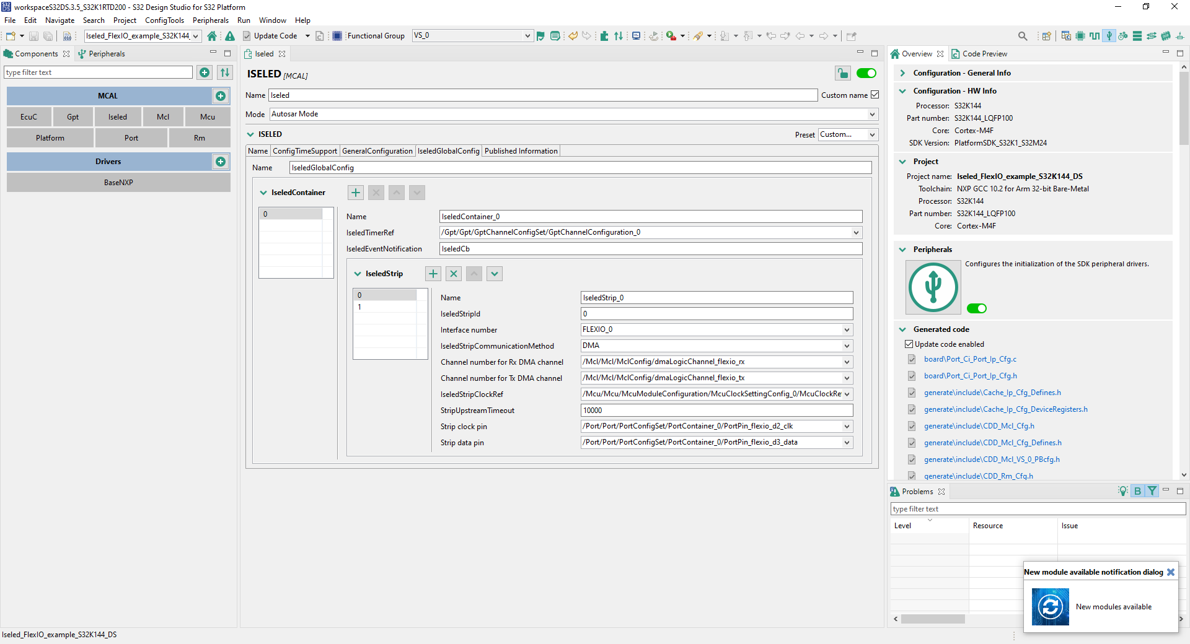Screen dimensions: 1190x644
Task: Click the Problems panel horizontal scrollbar
Action: 933,619
